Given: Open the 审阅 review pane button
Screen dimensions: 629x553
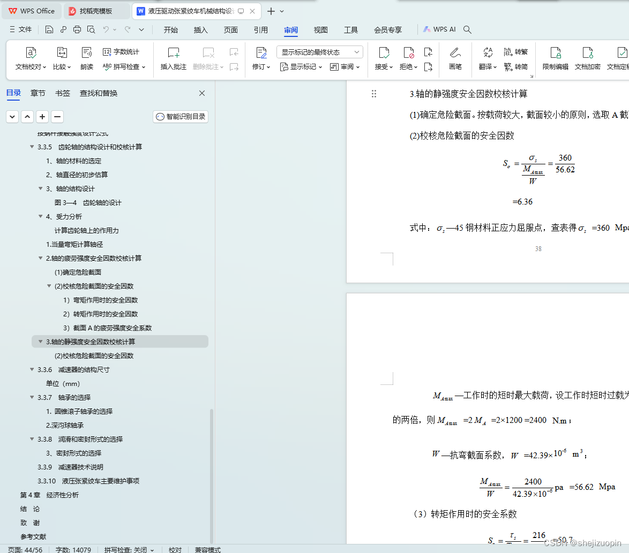Looking at the screenshot, I should click(345, 66).
